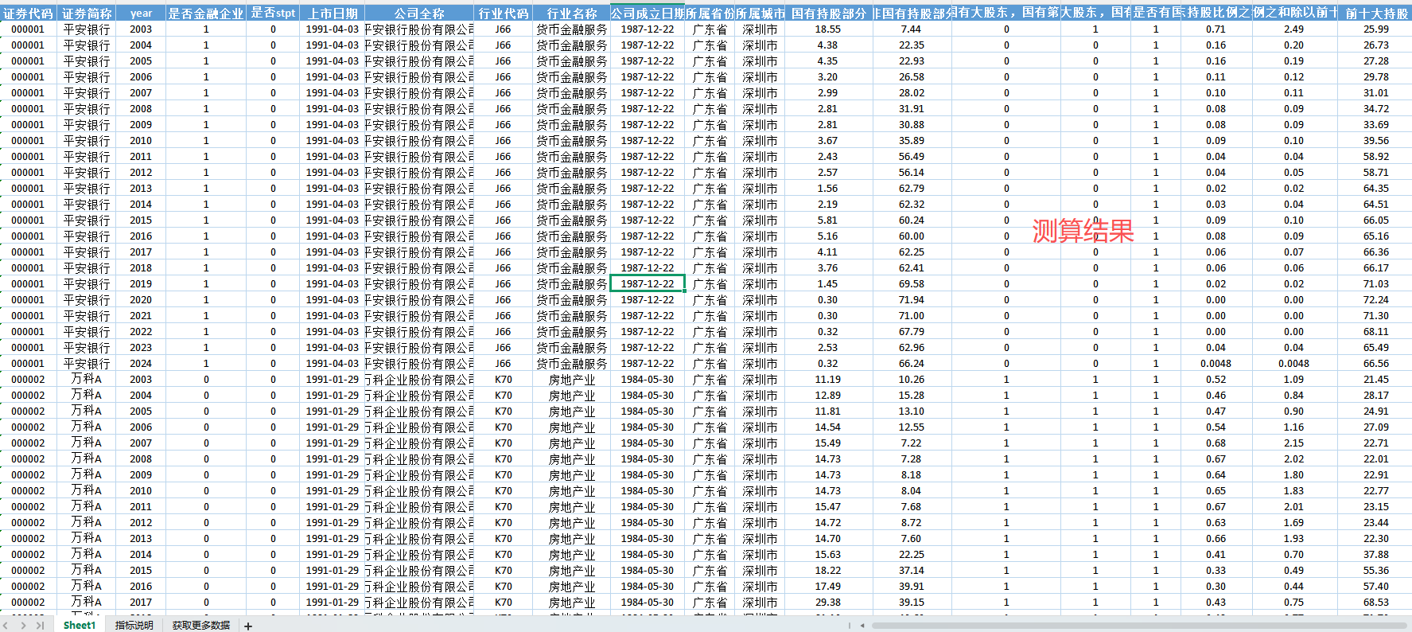Click the 行业名称 header cell
This screenshot has height=632, width=1412.
571,14
